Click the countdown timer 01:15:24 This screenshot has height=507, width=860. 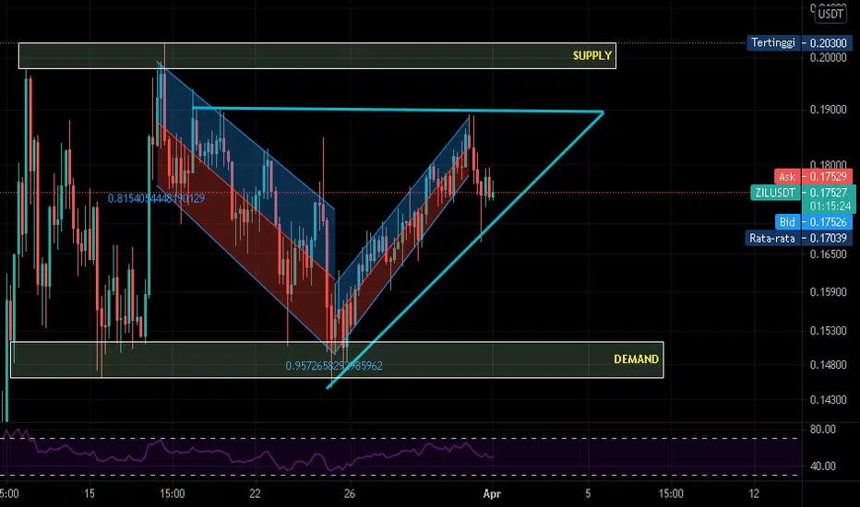830,206
